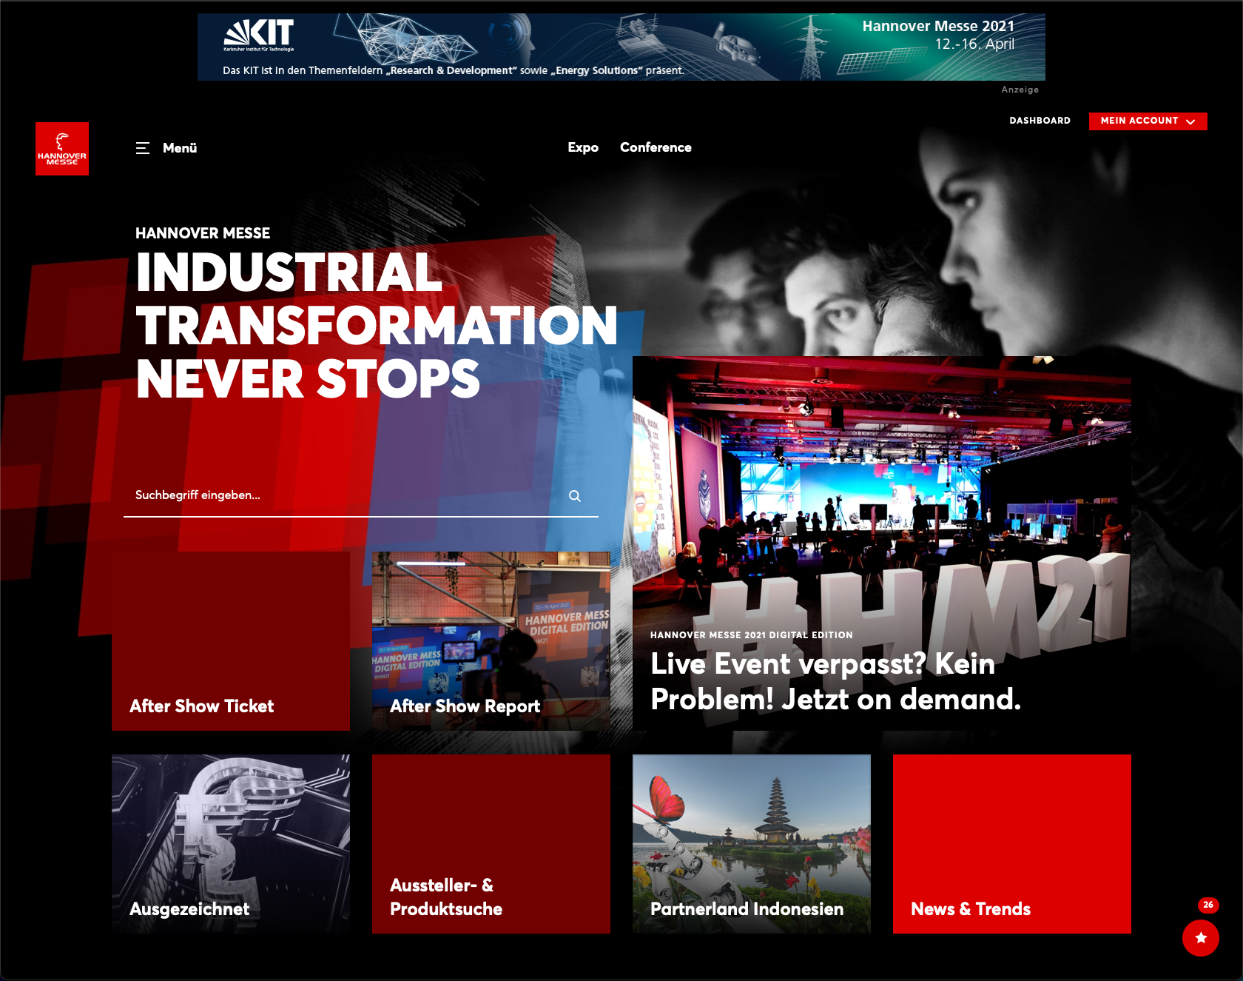Go to the Dashboard link

(x=1040, y=121)
